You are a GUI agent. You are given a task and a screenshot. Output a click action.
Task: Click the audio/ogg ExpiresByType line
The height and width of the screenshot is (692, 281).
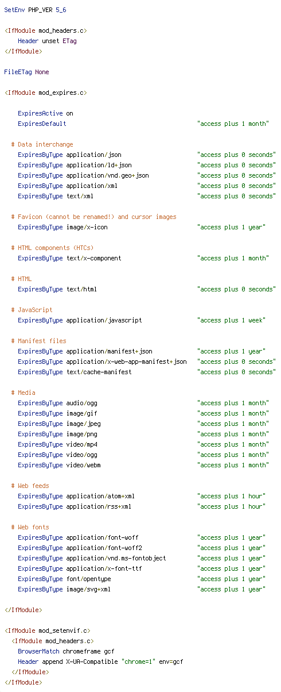pyautogui.click(x=143, y=403)
